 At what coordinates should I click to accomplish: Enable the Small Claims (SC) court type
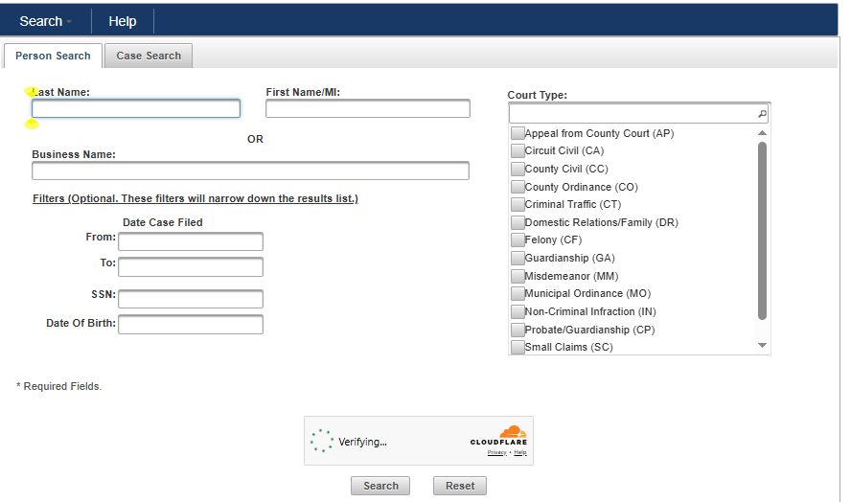(x=517, y=347)
